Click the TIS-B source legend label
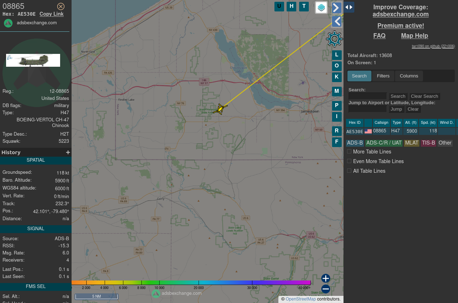Viewport: 458px width, 303px height. 428,143
